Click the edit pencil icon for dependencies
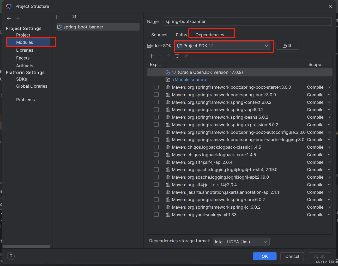Screen dimensions: 338x266 [x=186, y=56]
